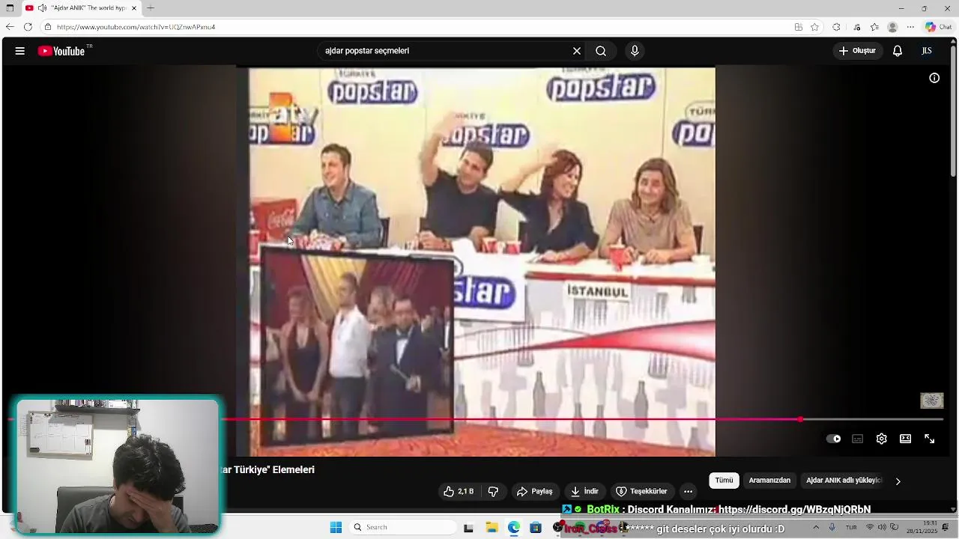
Task: Close the Ajdar ANIK tab
Action: coord(134,8)
